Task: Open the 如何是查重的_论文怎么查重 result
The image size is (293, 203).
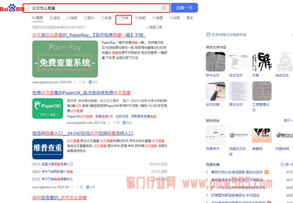Action: (x=60, y=198)
